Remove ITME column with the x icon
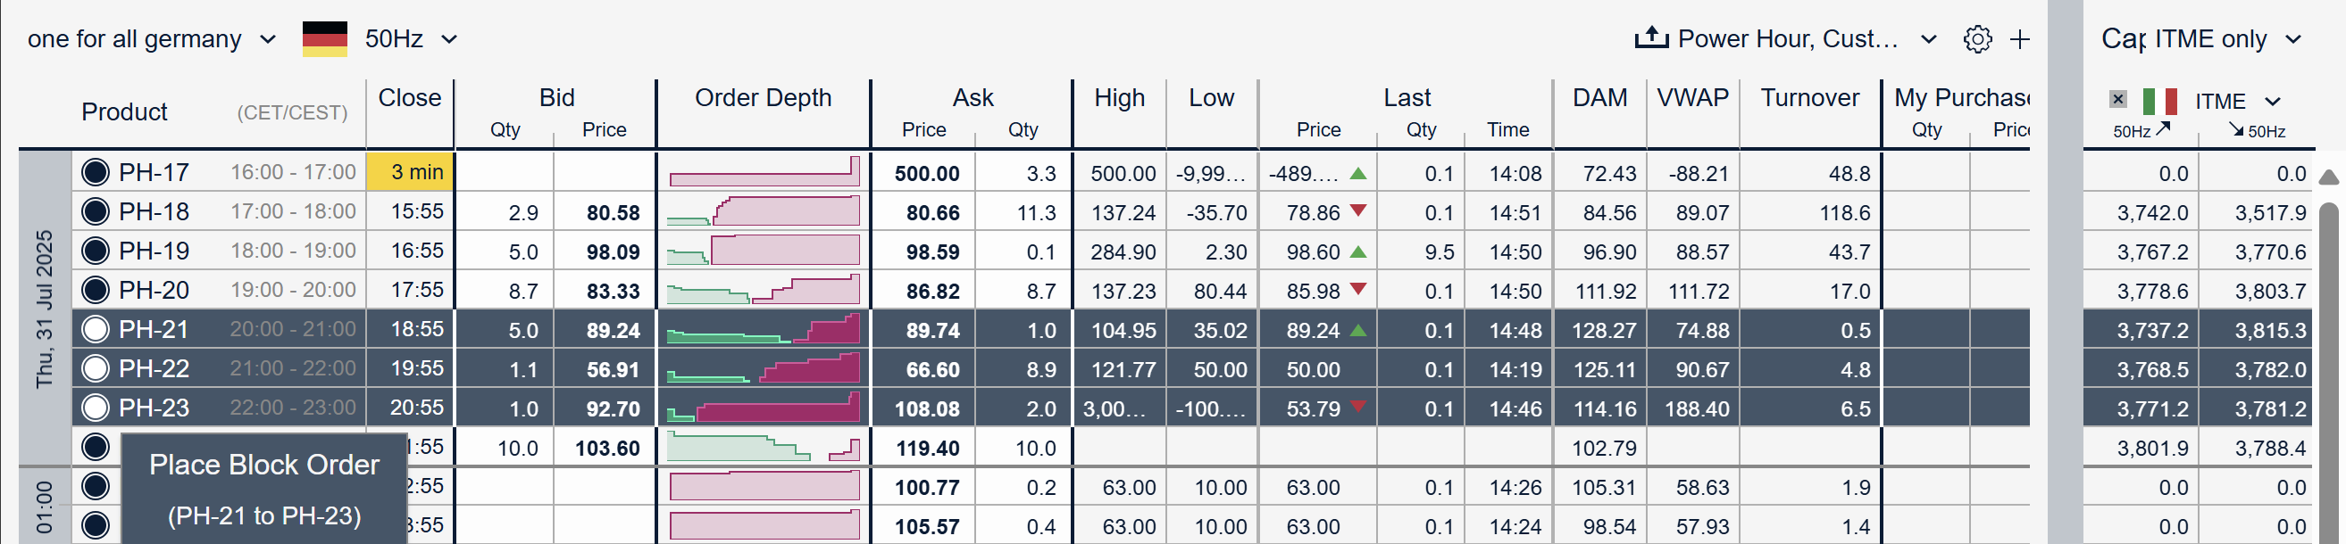Screen dimensions: 2346x544 click(x=2118, y=99)
